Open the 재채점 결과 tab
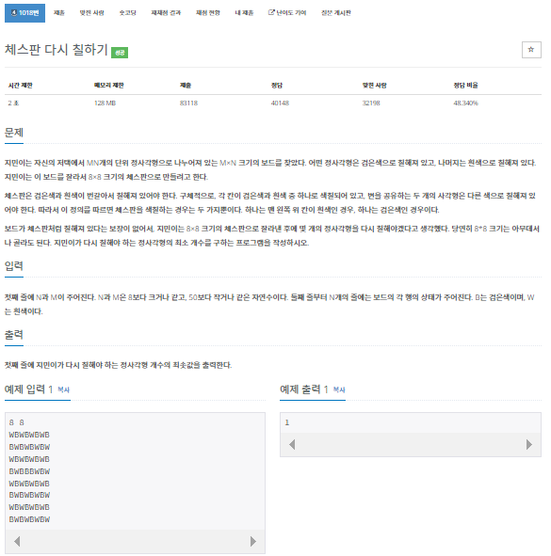551x556 pixels. 166,13
